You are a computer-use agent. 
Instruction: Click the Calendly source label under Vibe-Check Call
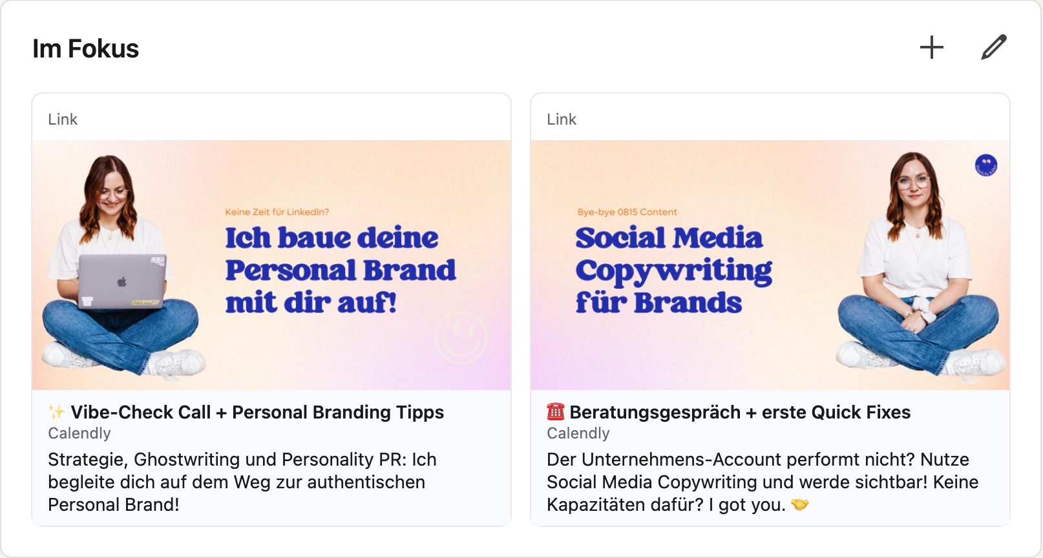pyautogui.click(x=79, y=433)
